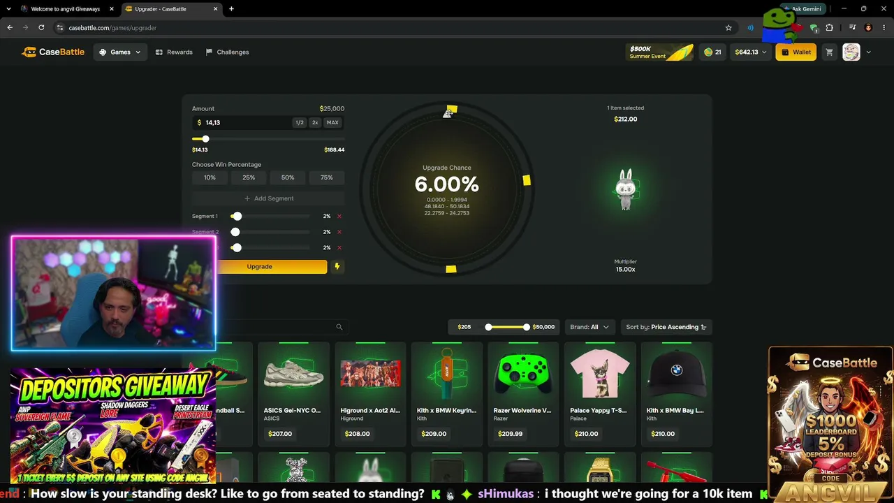The width and height of the screenshot is (894, 503).
Task: Reload the current page
Action: pyautogui.click(x=41, y=28)
